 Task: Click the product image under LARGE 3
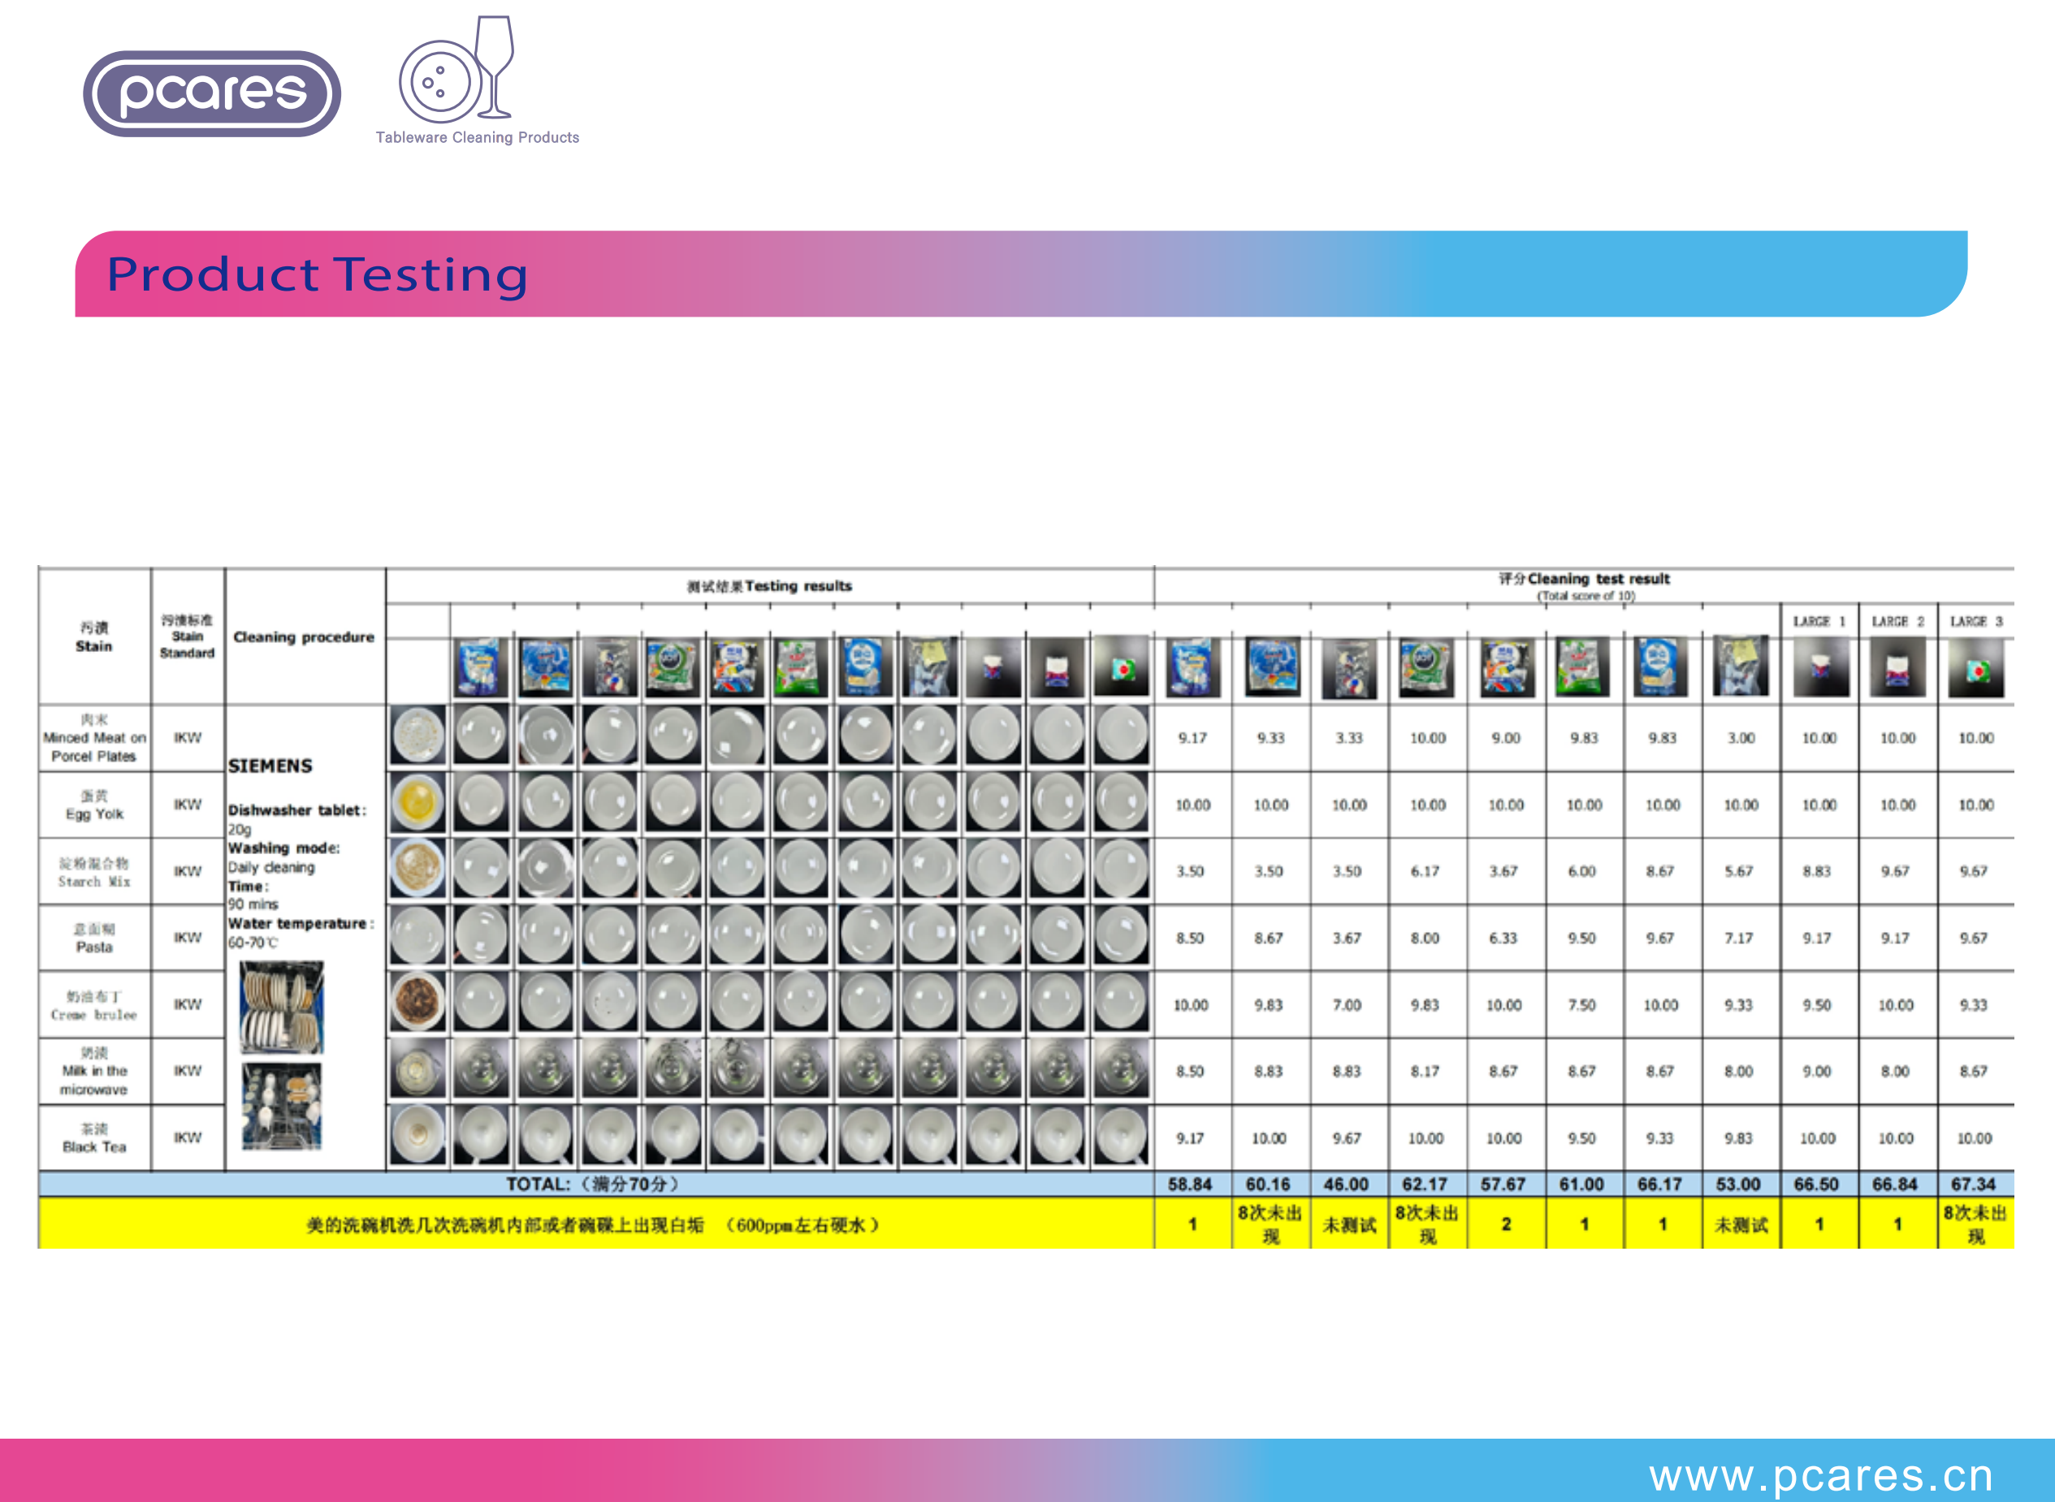coord(1976,669)
